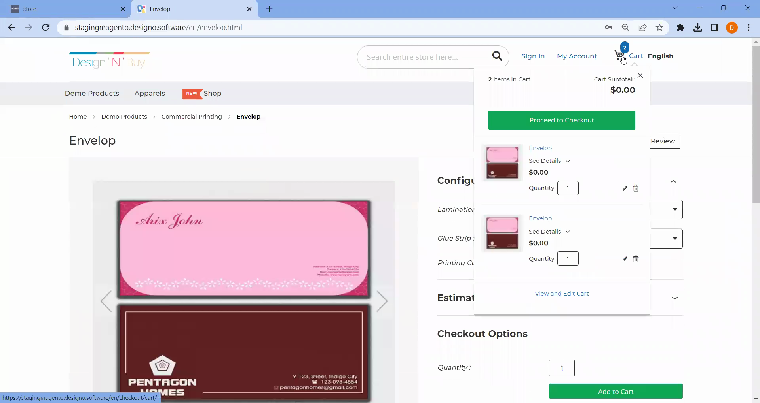The height and width of the screenshot is (403, 760).
Task: Expand See Details of first cart item
Action: click(549, 161)
